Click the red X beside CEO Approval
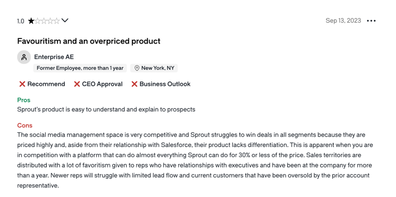The height and width of the screenshot is (197, 396). (x=77, y=84)
